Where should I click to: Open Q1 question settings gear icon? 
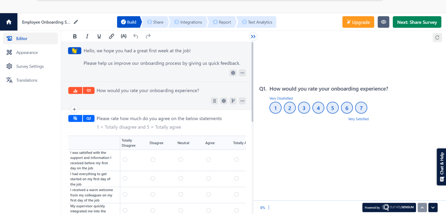click(x=224, y=101)
